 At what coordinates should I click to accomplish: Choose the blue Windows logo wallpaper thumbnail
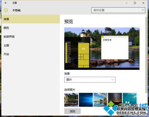pyautogui.click(x=86, y=100)
